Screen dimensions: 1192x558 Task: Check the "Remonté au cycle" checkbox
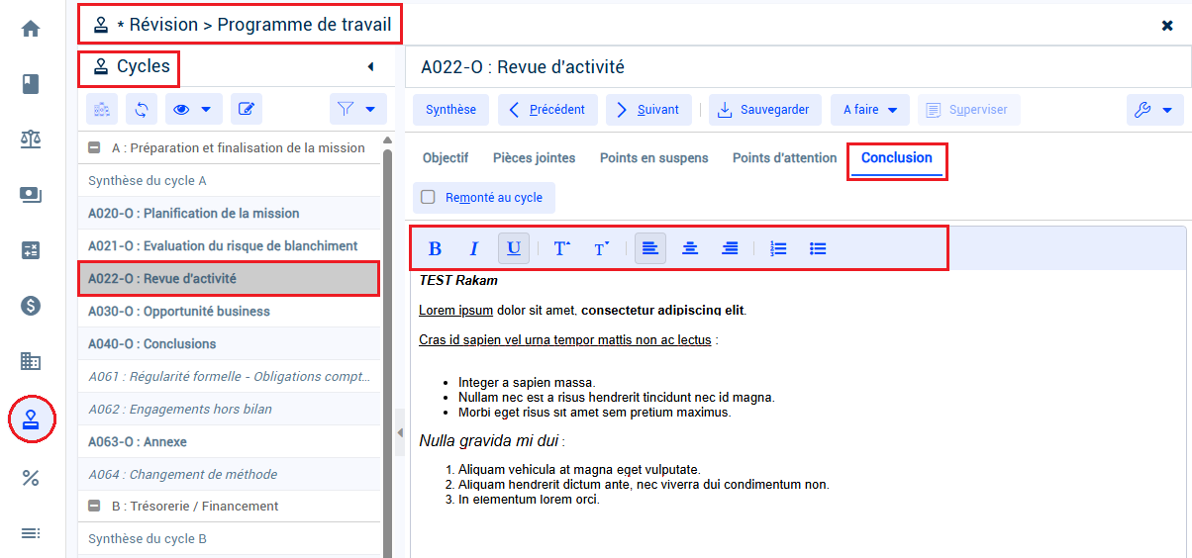click(x=428, y=197)
